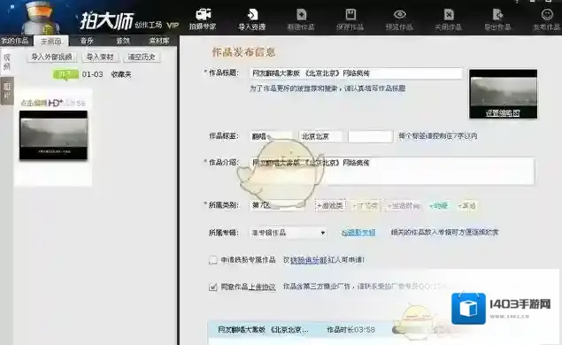
Task: Expand the 所属专辑 album dropdown
Action: pyautogui.click(x=289, y=233)
